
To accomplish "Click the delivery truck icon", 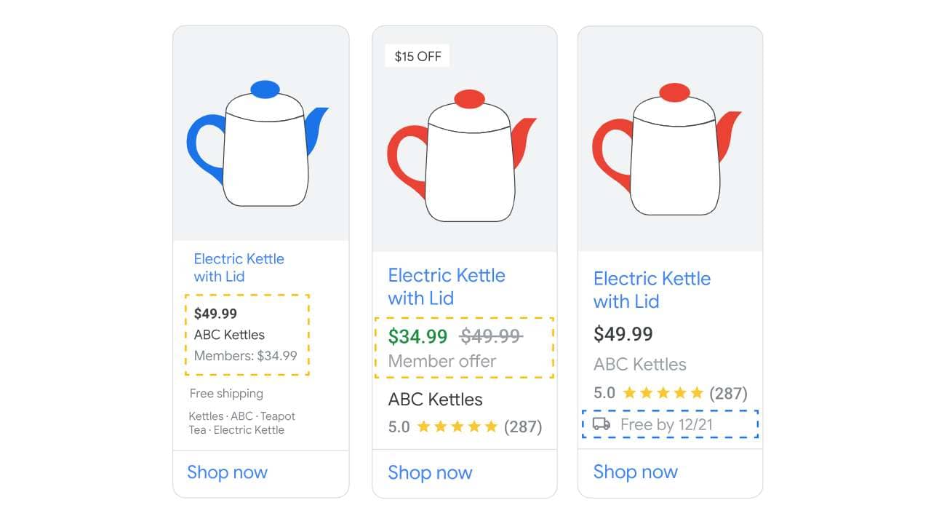I will pyautogui.click(x=602, y=424).
